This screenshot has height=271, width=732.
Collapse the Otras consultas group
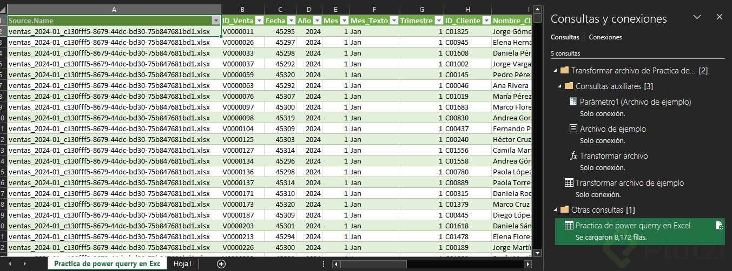555,210
